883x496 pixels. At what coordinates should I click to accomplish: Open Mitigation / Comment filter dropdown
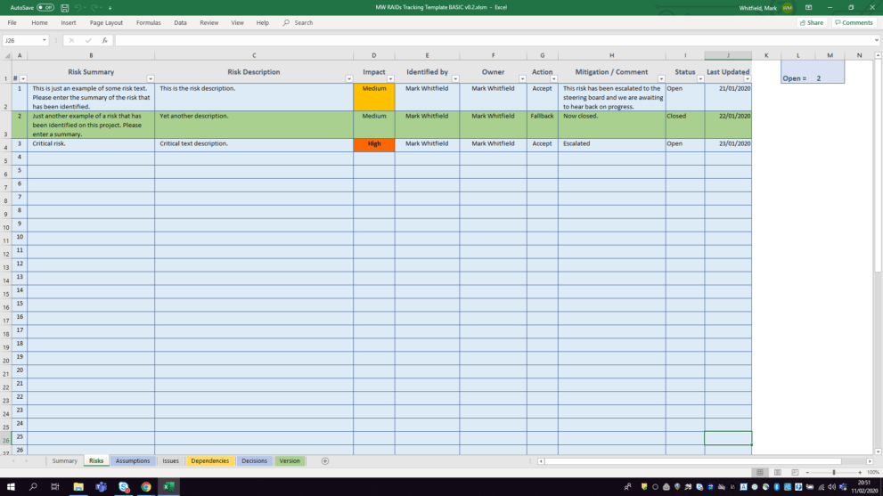pyautogui.click(x=661, y=79)
